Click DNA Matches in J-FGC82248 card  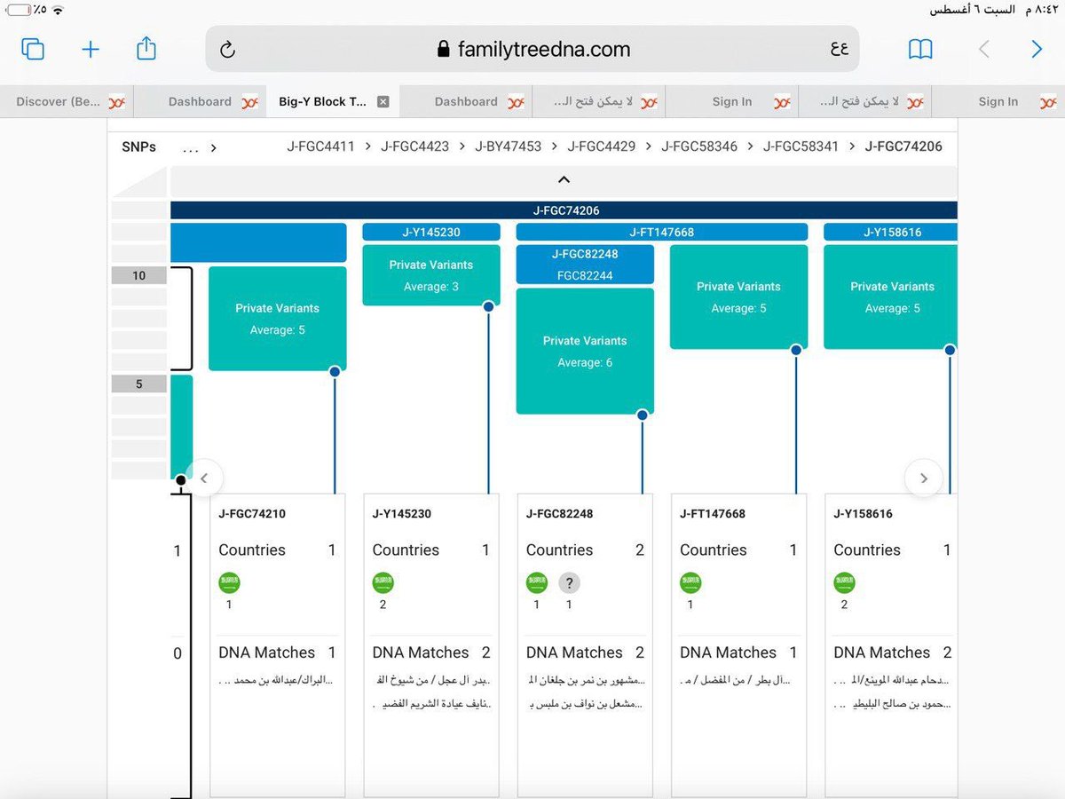coord(574,653)
